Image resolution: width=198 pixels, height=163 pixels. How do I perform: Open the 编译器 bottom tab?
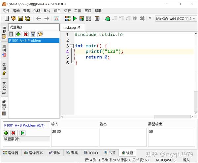tap(11, 153)
